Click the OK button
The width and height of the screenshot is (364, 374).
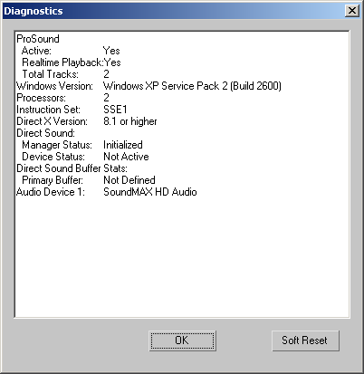183,340
